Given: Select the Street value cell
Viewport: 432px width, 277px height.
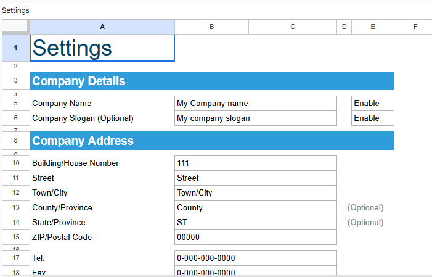Looking at the screenshot, I should click(x=256, y=178).
